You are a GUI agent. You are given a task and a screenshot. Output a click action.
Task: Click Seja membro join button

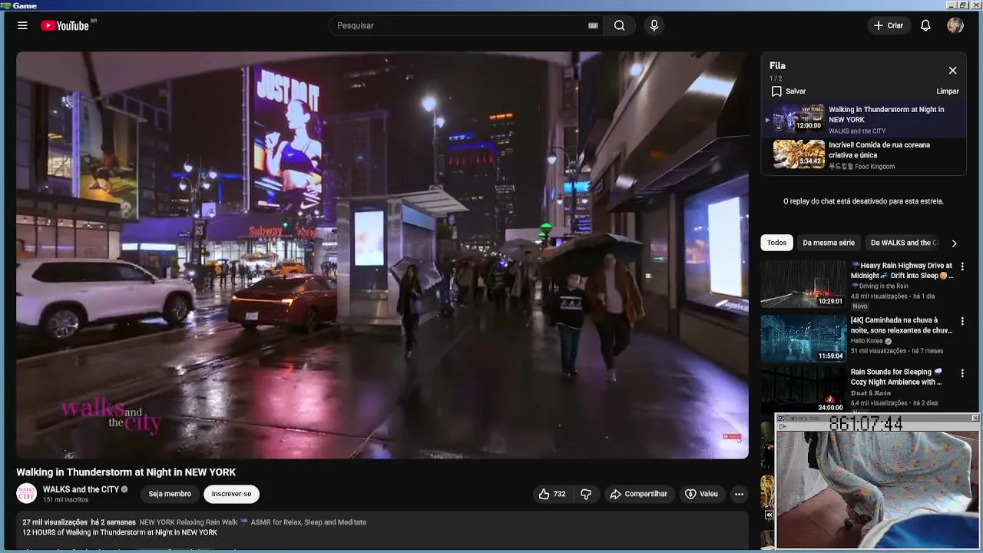(170, 494)
